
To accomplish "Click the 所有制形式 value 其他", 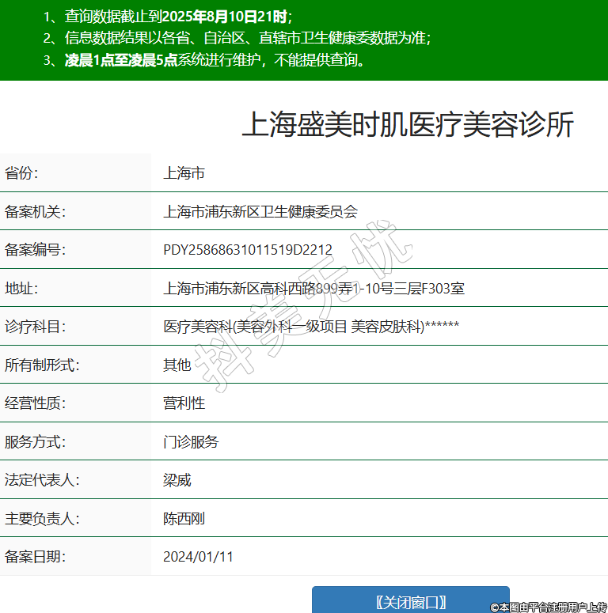I will 177,365.
